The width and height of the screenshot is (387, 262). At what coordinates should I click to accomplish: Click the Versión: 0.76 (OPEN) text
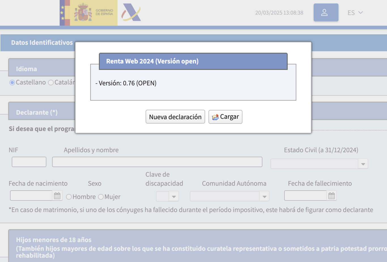coord(126,83)
